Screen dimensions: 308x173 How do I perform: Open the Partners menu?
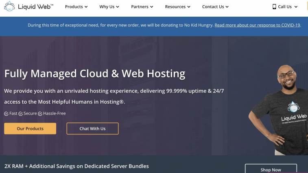(x=142, y=6)
